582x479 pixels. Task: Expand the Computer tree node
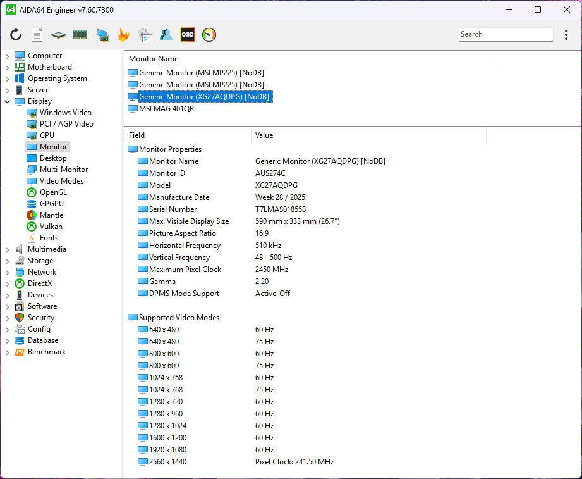pyautogui.click(x=7, y=56)
